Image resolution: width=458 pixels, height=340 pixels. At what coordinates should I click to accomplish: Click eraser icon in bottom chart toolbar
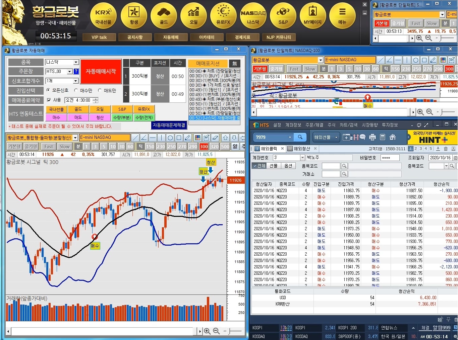pyautogui.click(x=215, y=138)
